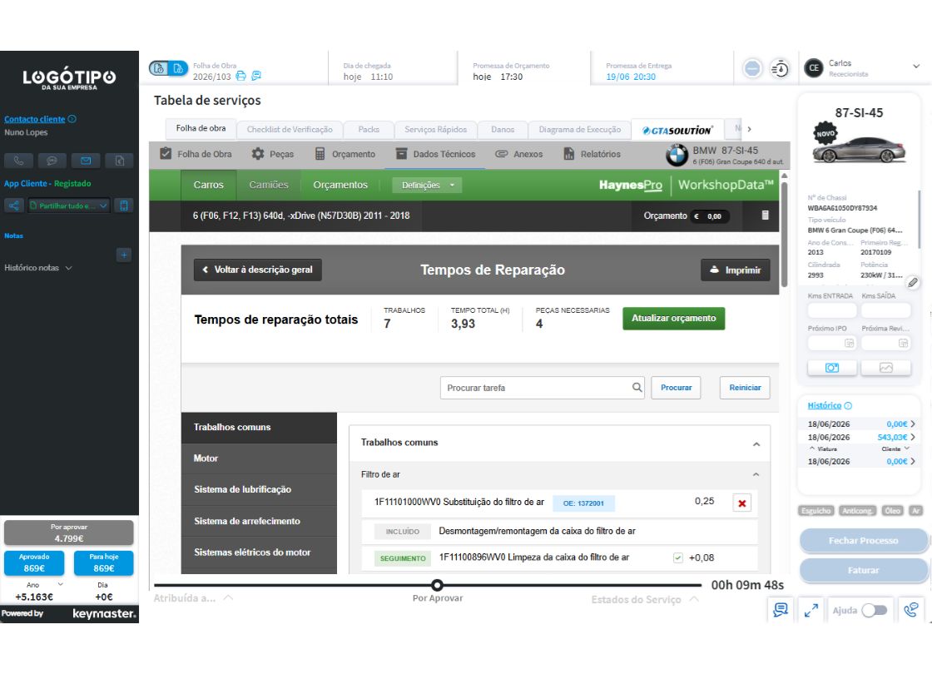932x674 pixels.
Task: Open the Dados Técnicos toolbar tab
Action: (435, 154)
